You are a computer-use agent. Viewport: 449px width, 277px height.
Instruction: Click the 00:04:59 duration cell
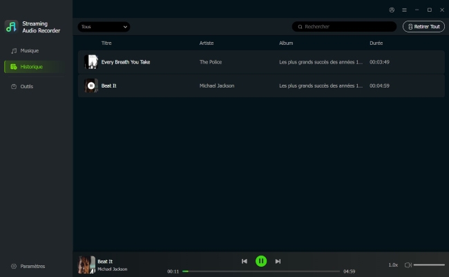(379, 85)
